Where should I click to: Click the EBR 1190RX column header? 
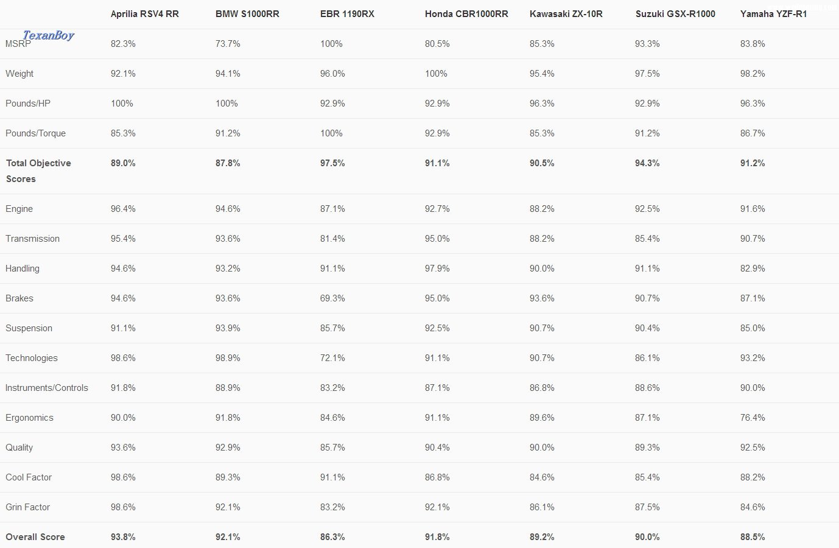point(347,14)
